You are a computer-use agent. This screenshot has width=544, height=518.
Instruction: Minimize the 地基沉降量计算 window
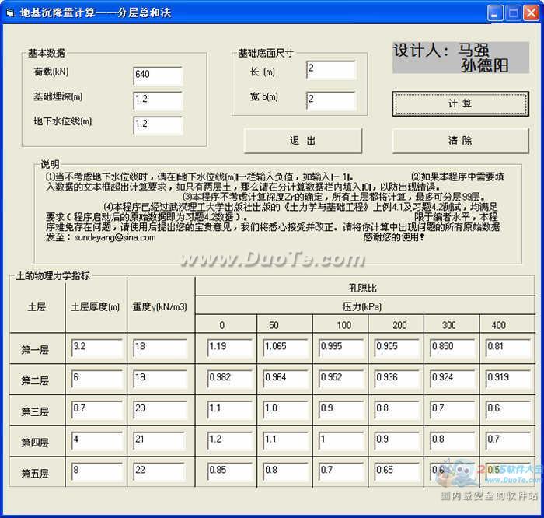[x=495, y=13]
